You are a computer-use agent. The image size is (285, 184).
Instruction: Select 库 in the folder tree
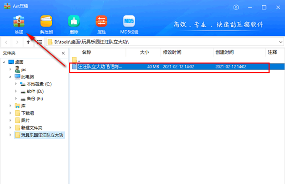20,106
